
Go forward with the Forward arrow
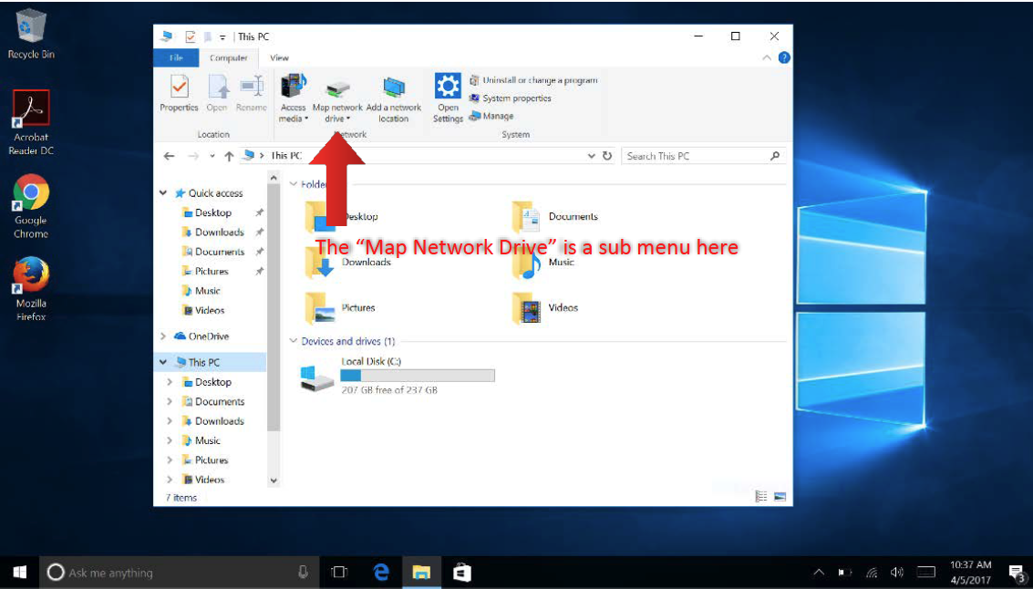click(193, 156)
